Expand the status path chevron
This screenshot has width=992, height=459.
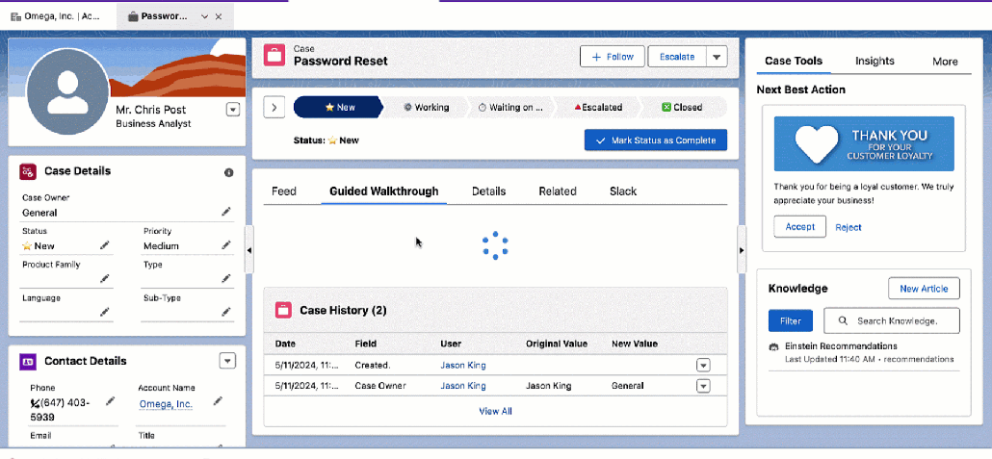click(274, 108)
